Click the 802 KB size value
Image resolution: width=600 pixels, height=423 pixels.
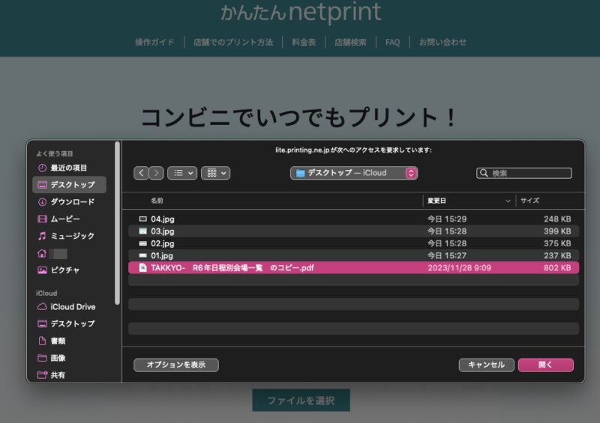[x=557, y=268]
